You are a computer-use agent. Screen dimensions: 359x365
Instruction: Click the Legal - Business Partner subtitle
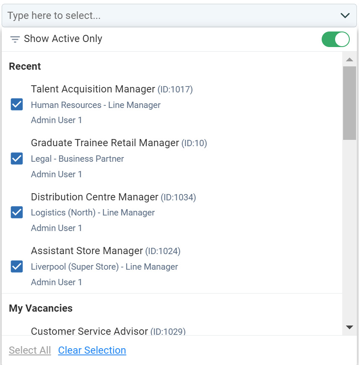click(x=77, y=159)
